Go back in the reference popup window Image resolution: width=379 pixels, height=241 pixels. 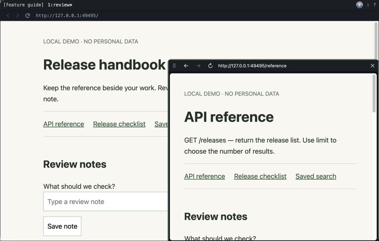(x=186, y=66)
